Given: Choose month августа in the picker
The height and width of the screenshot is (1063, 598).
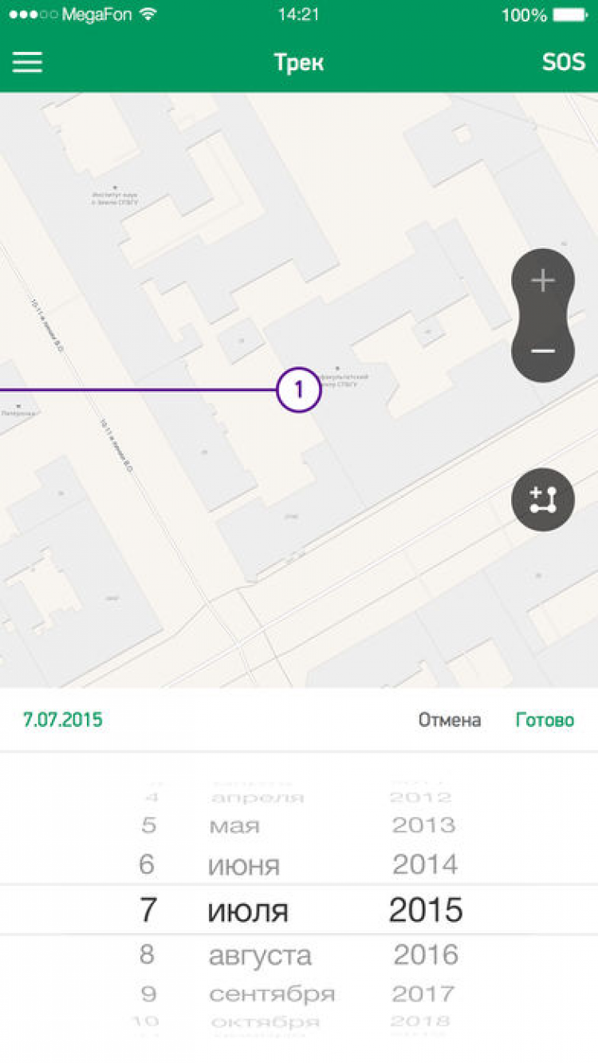Looking at the screenshot, I should (260, 955).
